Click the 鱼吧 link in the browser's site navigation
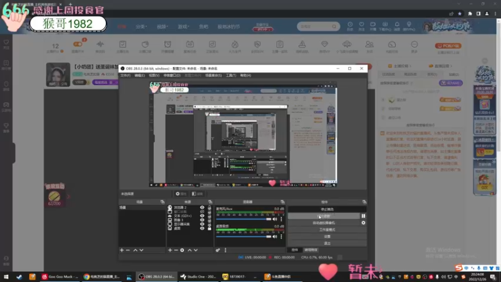The height and width of the screenshot is (282, 501). click(x=204, y=26)
